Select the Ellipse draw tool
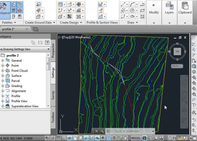The width and height of the screenshot is (197, 141). 132,16
